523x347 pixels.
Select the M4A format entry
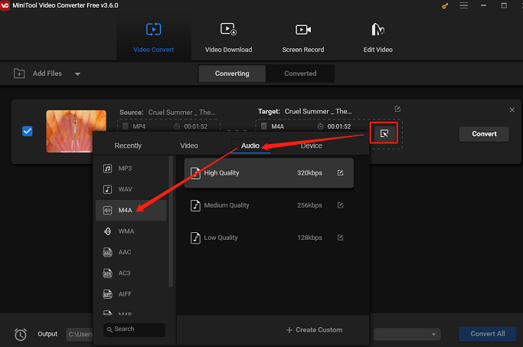131,210
